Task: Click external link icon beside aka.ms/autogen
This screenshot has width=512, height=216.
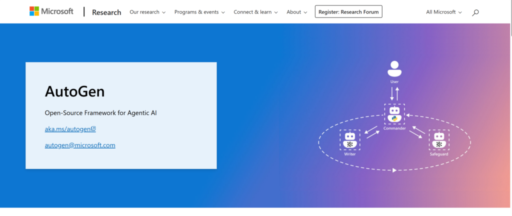Action: click(93, 129)
